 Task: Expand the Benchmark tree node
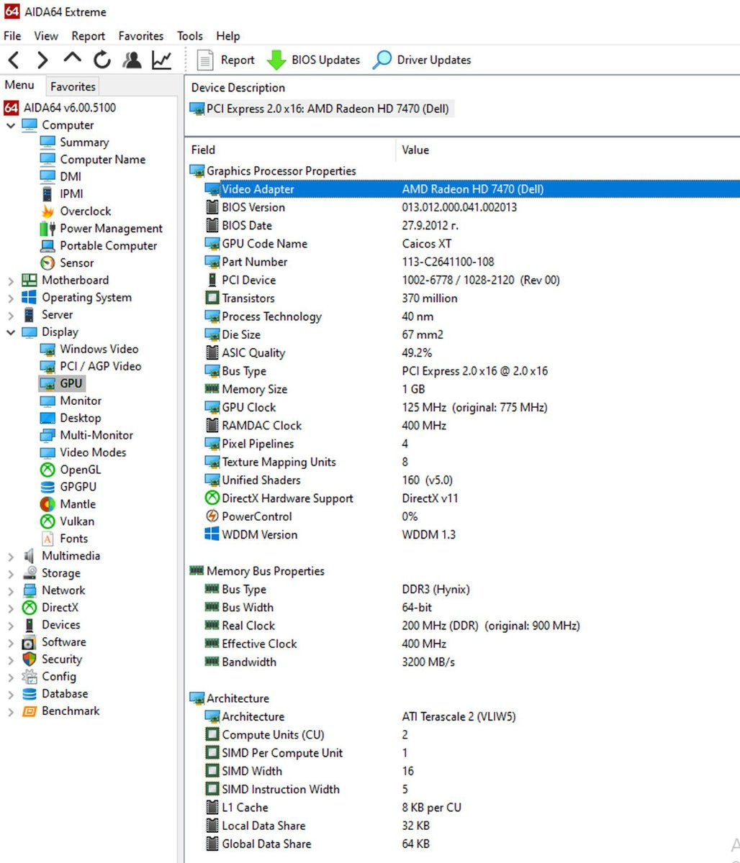point(10,711)
